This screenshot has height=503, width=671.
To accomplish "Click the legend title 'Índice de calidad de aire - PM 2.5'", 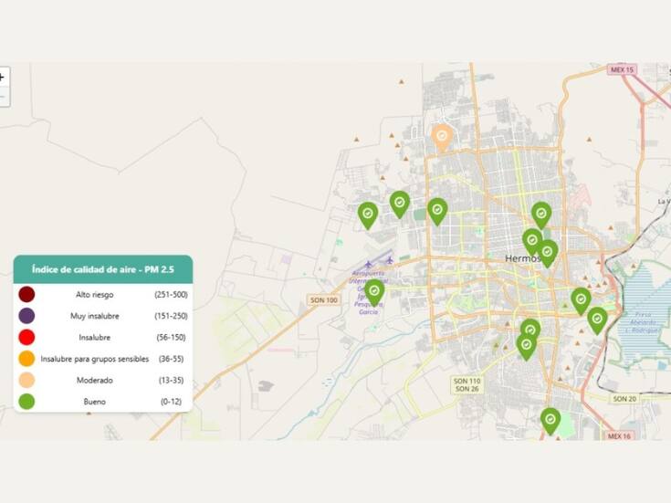I will pyautogui.click(x=102, y=269).
